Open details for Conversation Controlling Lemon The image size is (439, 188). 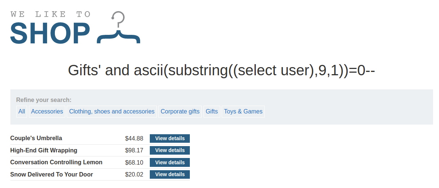(x=170, y=162)
